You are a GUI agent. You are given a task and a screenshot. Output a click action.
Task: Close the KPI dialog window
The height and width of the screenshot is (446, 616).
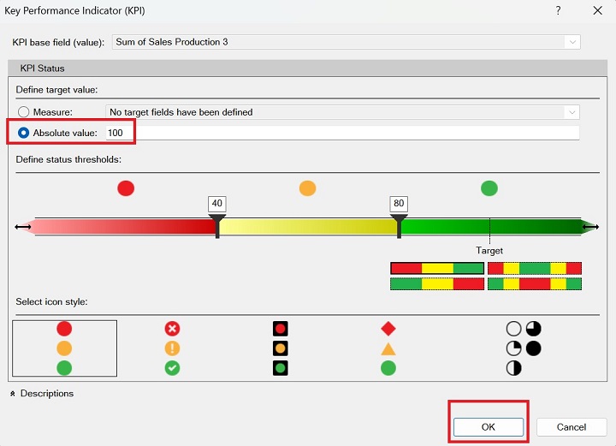[597, 10]
